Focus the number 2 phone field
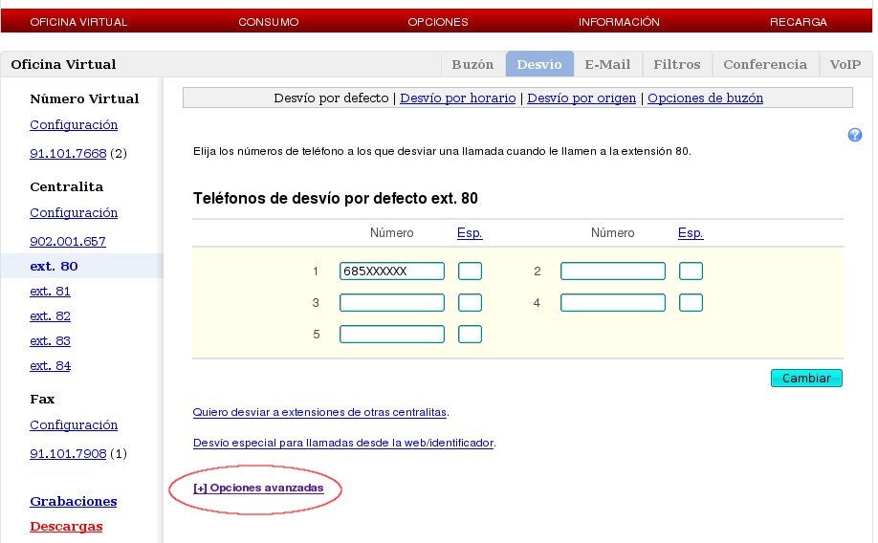Screen dimensions: 878x543 613,271
